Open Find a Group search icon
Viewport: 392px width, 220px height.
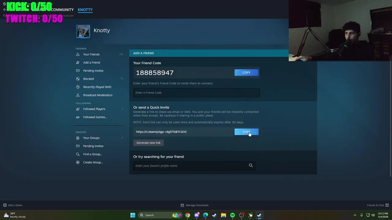pyautogui.click(x=78, y=154)
